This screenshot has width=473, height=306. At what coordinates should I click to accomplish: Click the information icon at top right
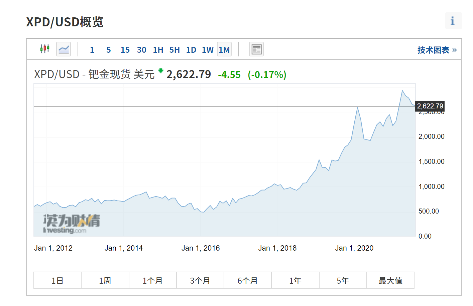tap(453, 21)
